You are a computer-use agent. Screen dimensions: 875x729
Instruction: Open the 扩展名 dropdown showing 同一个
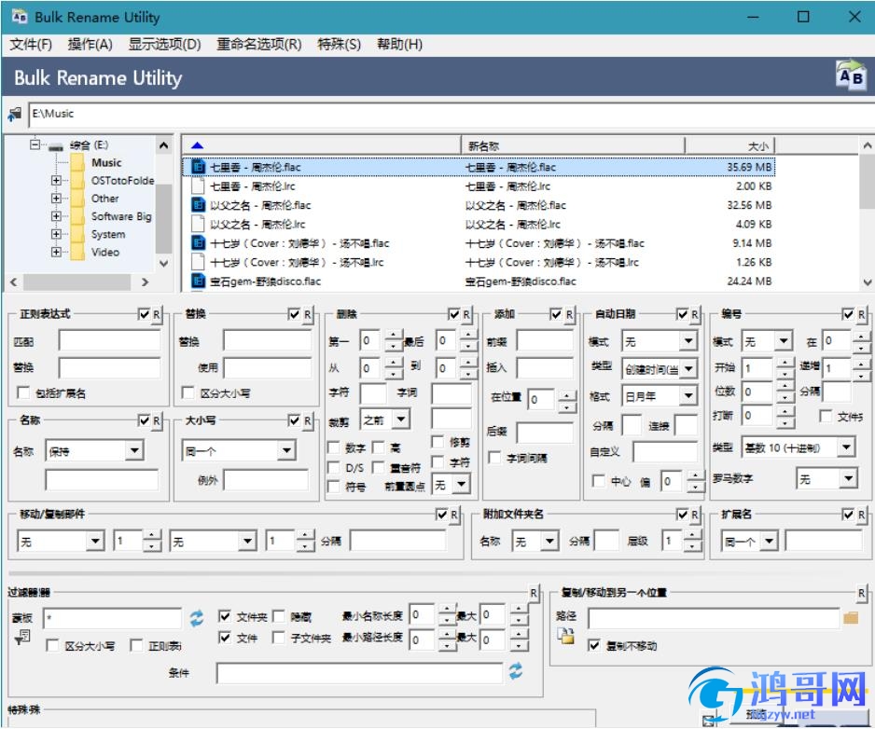(770, 540)
